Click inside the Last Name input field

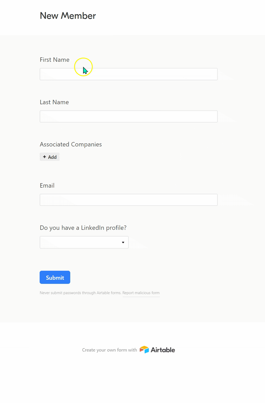[128, 116]
